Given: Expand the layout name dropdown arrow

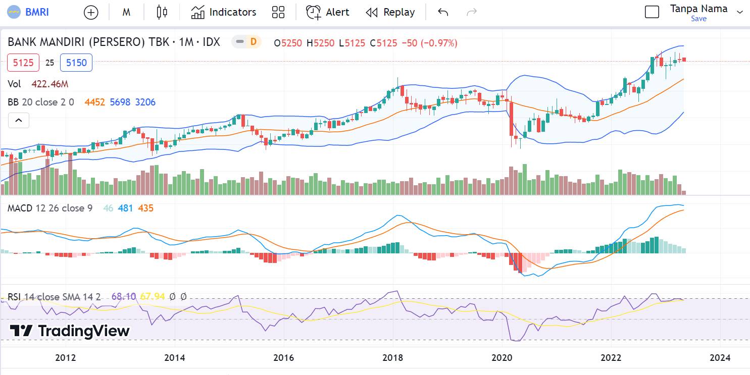Looking at the screenshot, I should [x=740, y=12].
